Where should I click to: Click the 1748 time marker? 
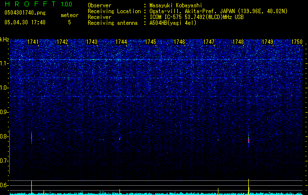click(x=238, y=42)
